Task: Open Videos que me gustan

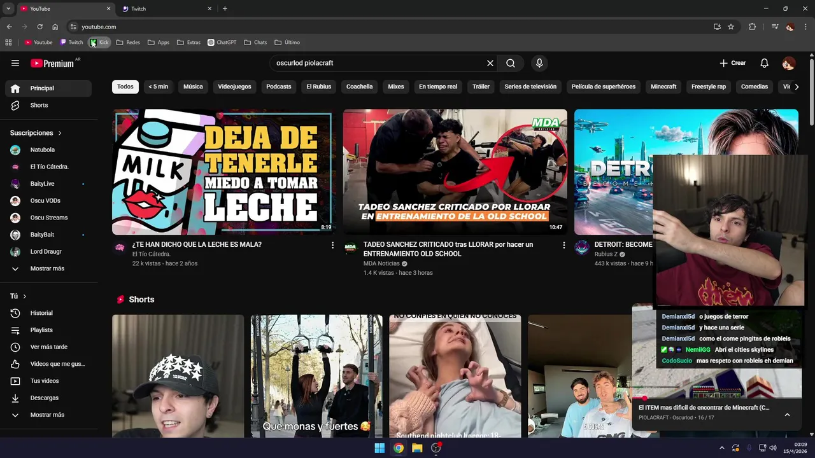Action: pyautogui.click(x=48, y=364)
